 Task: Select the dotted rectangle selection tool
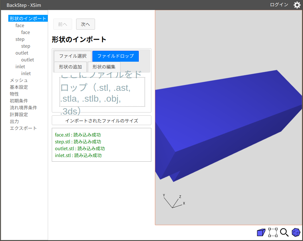click(x=273, y=232)
